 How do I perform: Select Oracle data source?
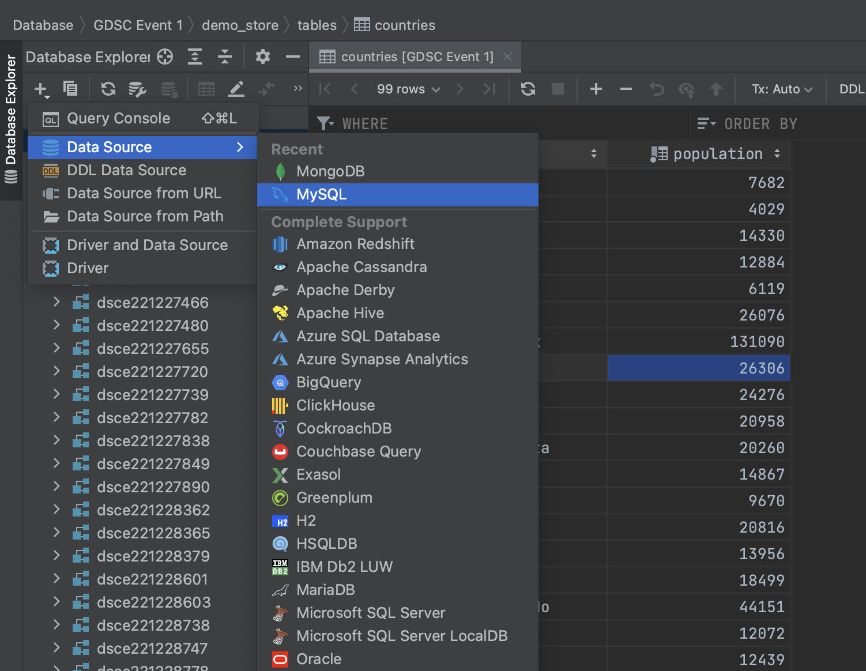click(398, 659)
